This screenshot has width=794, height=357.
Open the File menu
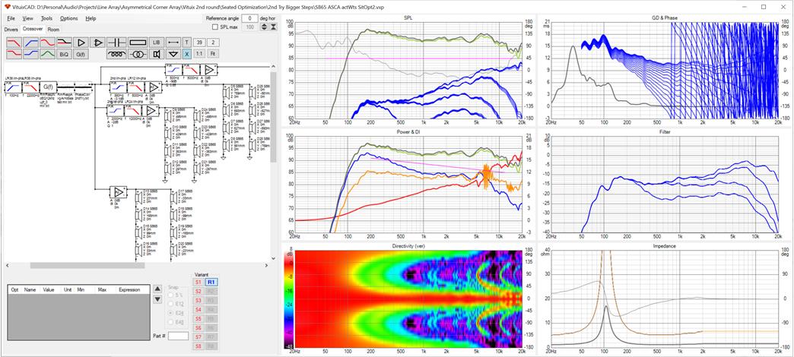pyautogui.click(x=11, y=18)
